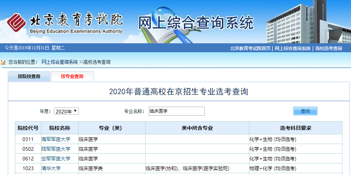This screenshot has height=175, width=351.
Task: Click the 类中所含专业 column header
Action: [x=197, y=128]
